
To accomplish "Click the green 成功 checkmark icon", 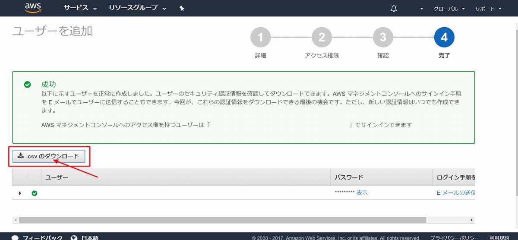I will [x=28, y=85].
